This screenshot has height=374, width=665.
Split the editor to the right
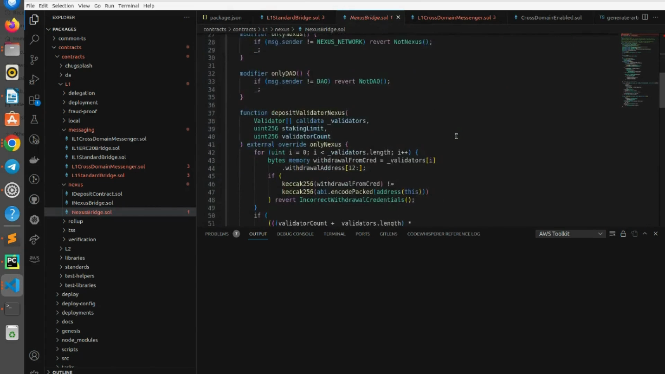645,17
